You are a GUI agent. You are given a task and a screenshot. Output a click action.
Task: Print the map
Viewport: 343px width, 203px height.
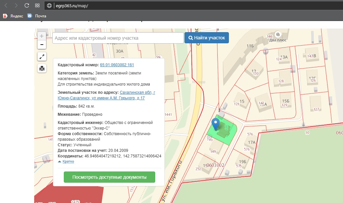tap(42, 68)
